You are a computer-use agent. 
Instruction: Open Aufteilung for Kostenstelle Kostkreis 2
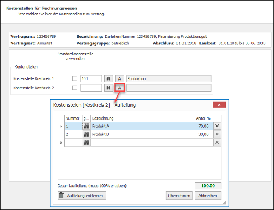pyautogui.click(x=119, y=88)
